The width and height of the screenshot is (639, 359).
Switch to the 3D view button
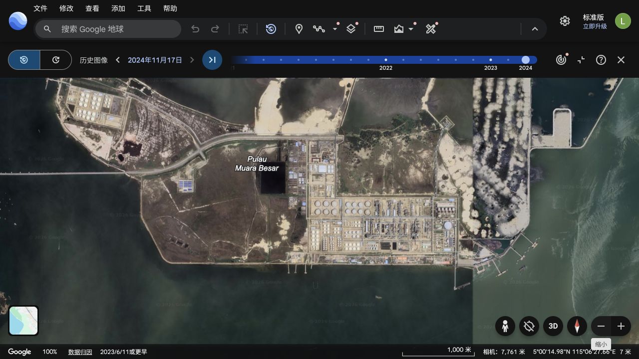click(x=553, y=326)
